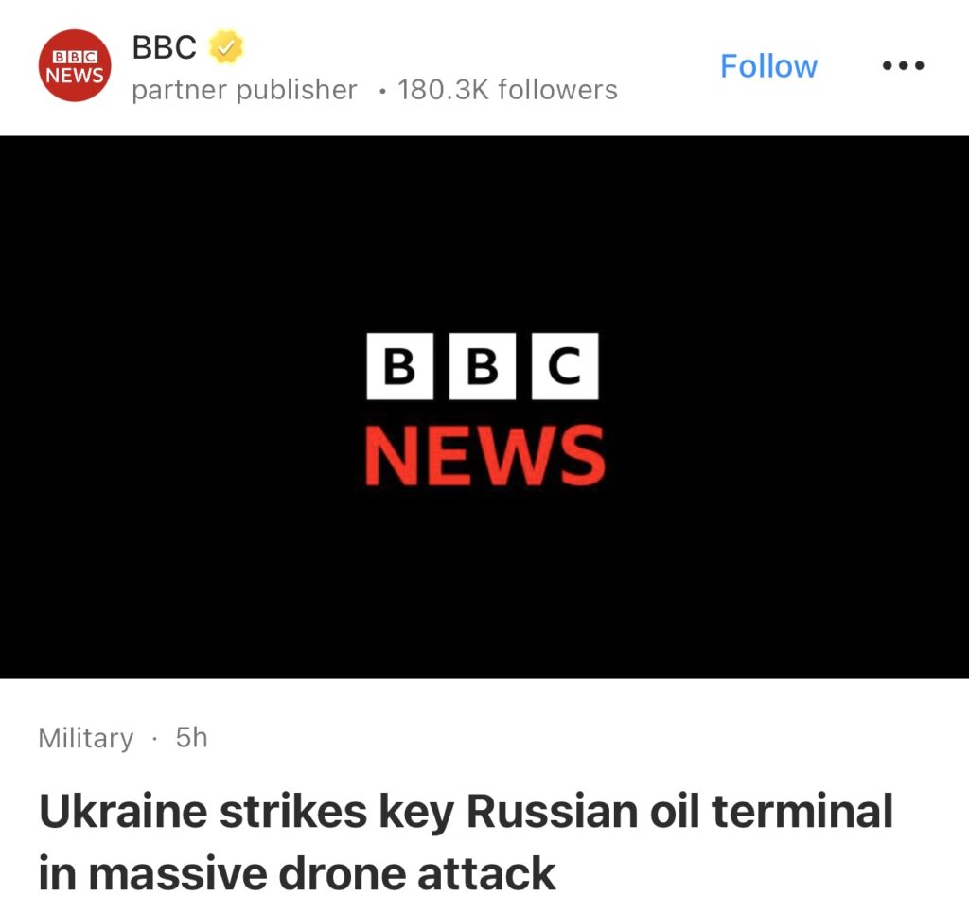Click the yellow verified badge beside BBC

click(226, 46)
